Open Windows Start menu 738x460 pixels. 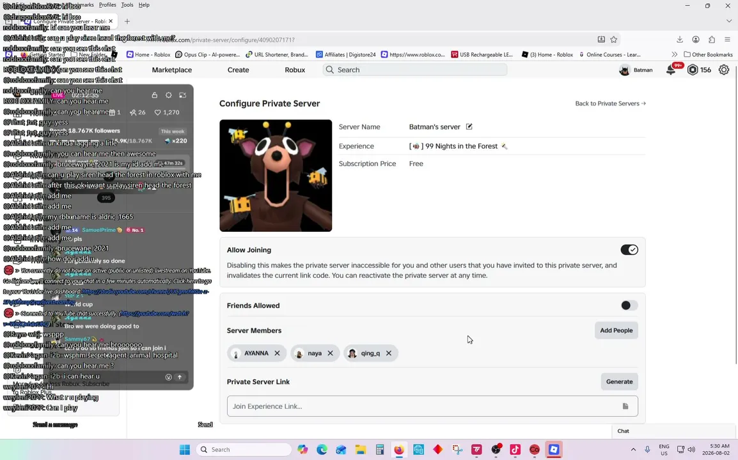click(x=184, y=450)
